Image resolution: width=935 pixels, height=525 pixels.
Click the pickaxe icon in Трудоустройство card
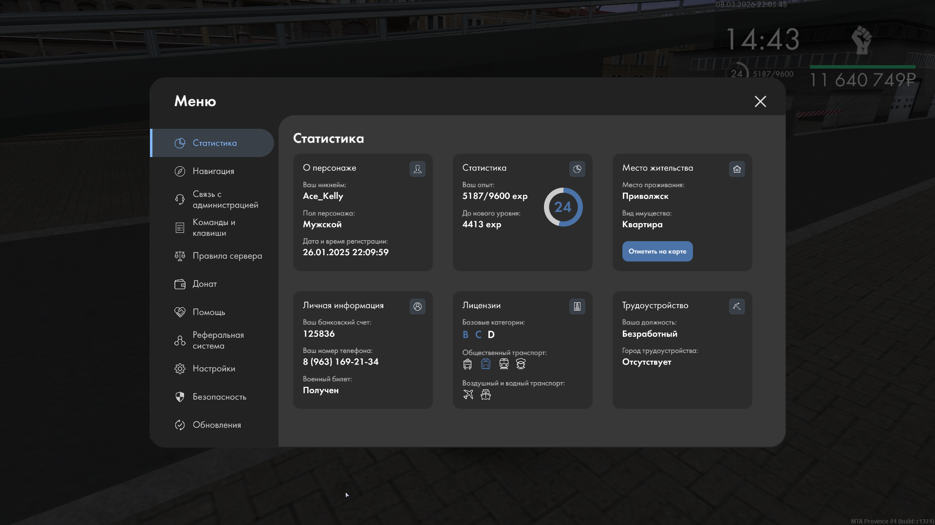pos(737,306)
